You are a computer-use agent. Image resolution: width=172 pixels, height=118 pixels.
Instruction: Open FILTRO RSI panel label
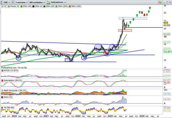[9, 108]
